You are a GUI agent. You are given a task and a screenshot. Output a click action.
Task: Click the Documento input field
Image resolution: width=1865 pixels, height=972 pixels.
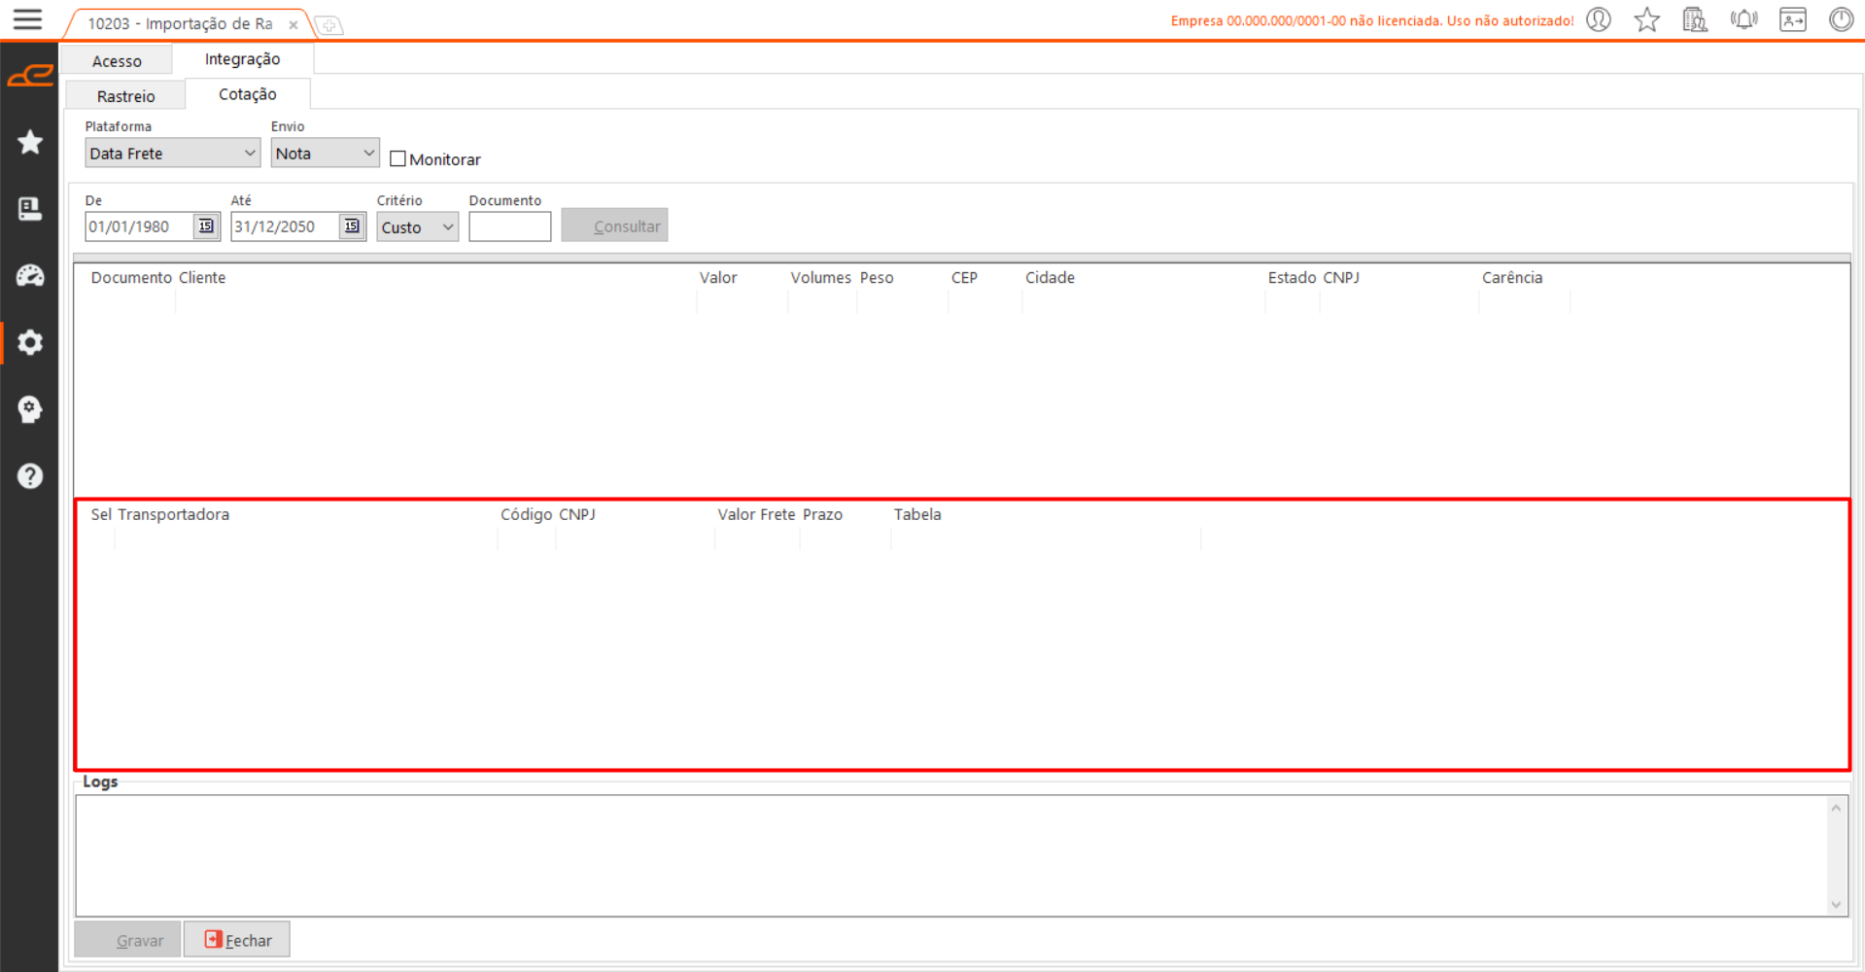[509, 227]
